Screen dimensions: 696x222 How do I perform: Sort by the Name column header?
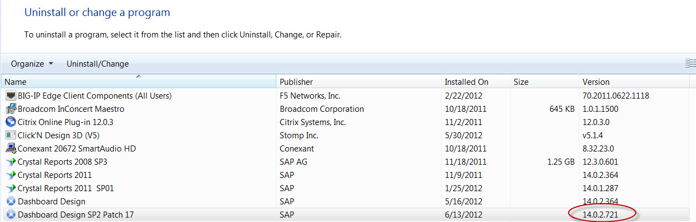tap(138, 82)
